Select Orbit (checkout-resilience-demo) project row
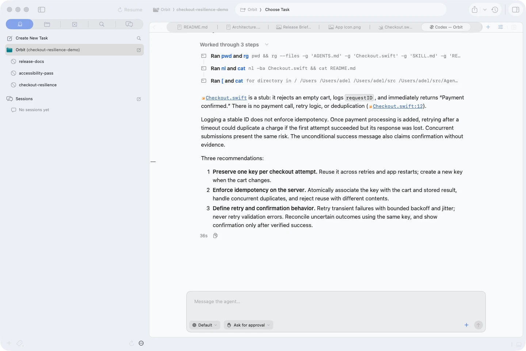526x351 pixels. 75,50
